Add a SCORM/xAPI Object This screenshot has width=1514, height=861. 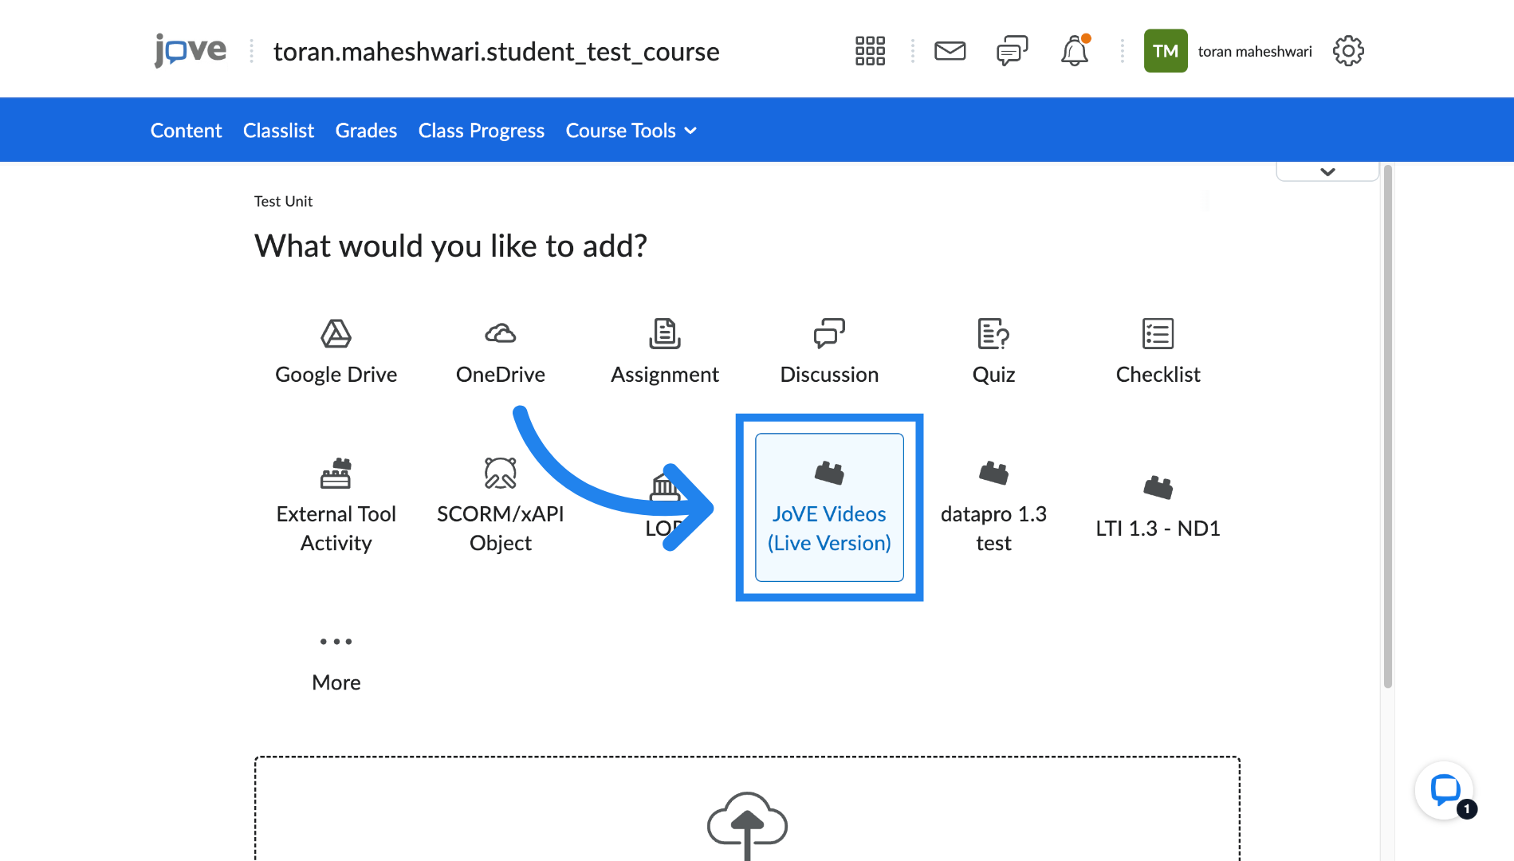(x=500, y=506)
